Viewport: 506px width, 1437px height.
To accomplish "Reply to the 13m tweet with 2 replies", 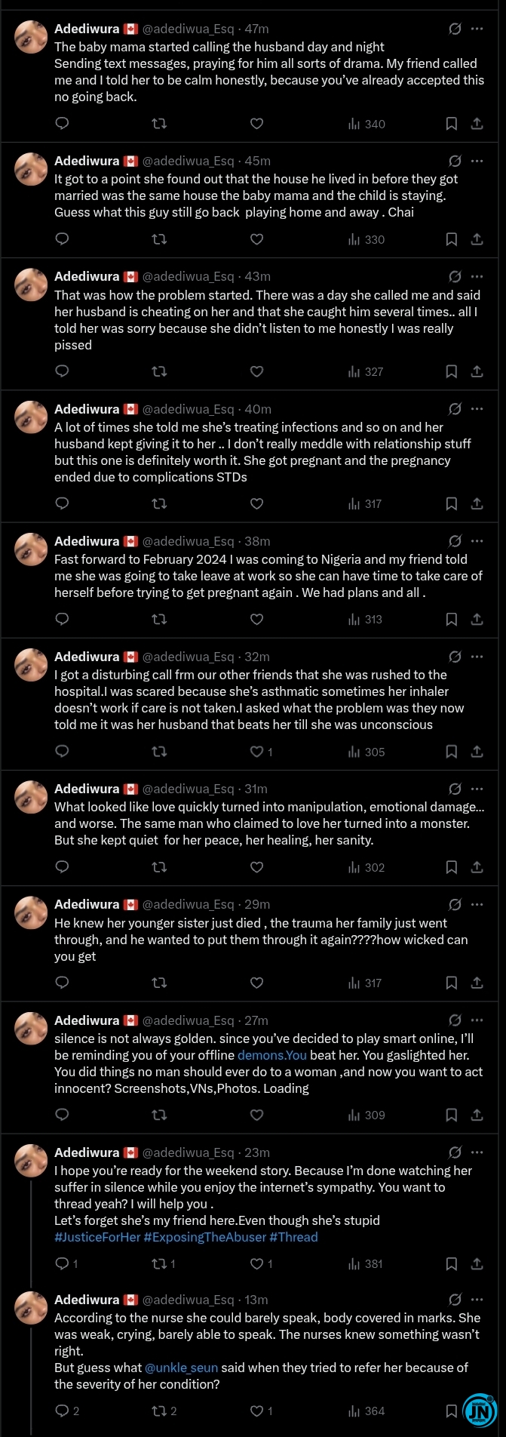I will tap(67, 1411).
